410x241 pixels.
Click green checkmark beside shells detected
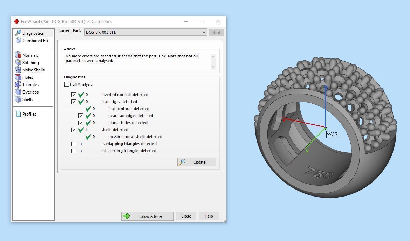[81, 130]
